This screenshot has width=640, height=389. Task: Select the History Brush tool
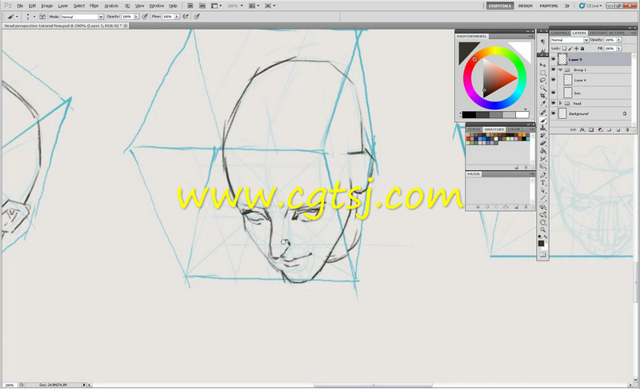[542, 136]
